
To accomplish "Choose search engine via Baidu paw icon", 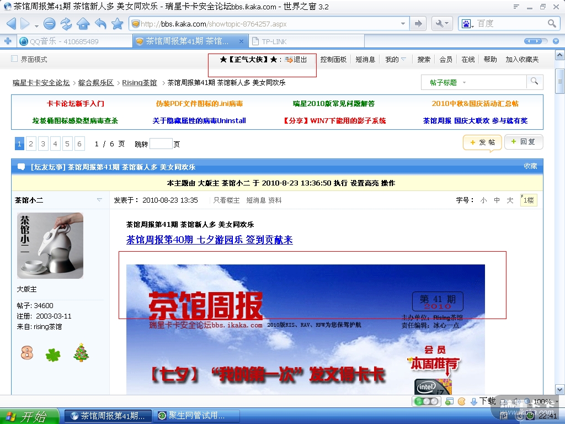I will point(467,24).
